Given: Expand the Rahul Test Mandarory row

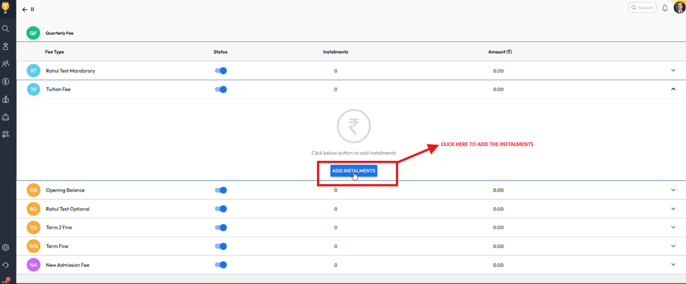Looking at the screenshot, I should [673, 70].
